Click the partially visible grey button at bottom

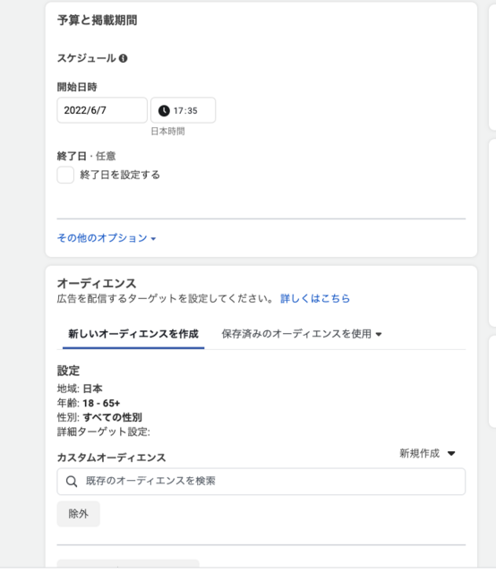[128, 563]
